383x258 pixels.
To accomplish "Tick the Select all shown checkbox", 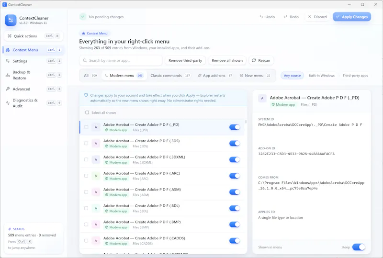I will click(87, 112).
